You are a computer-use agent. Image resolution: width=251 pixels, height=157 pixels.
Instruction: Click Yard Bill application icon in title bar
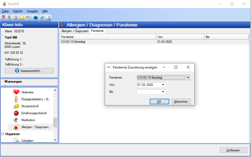point(4,4)
